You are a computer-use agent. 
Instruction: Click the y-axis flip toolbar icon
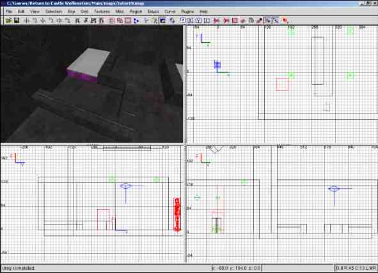click(43, 20)
